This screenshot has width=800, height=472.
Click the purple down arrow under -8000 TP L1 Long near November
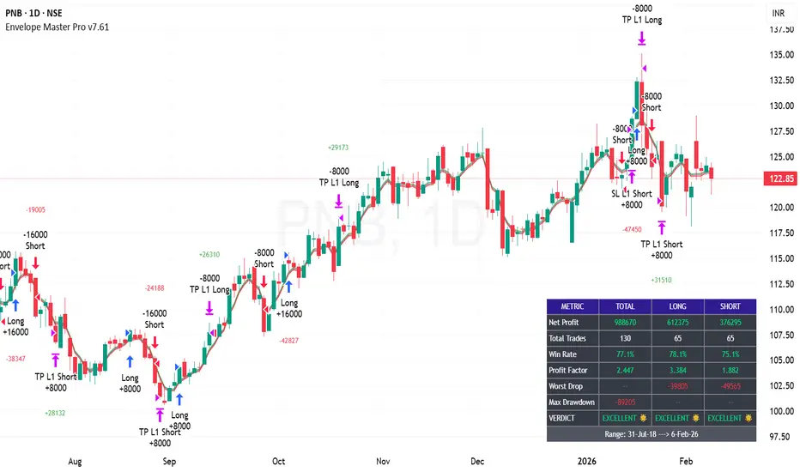pyautogui.click(x=339, y=201)
